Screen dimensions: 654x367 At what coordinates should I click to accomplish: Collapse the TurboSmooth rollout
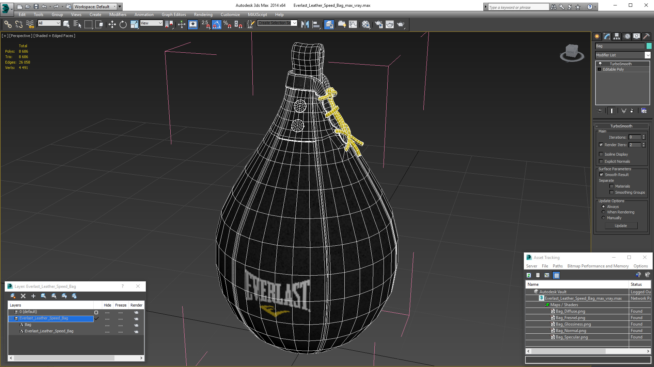point(597,126)
